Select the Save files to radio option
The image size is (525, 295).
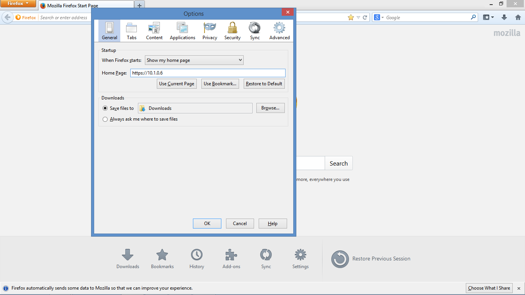coord(105,108)
